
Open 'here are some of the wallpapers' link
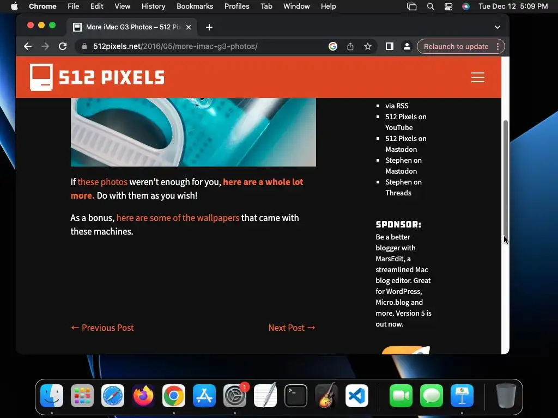pyautogui.click(x=178, y=218)
